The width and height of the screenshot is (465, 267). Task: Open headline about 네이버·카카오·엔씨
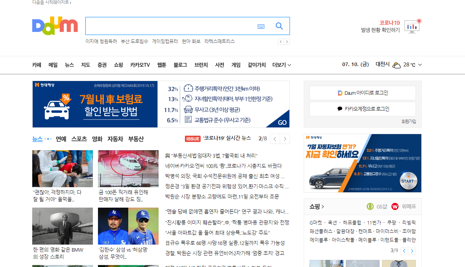click(x=223, y=166)
